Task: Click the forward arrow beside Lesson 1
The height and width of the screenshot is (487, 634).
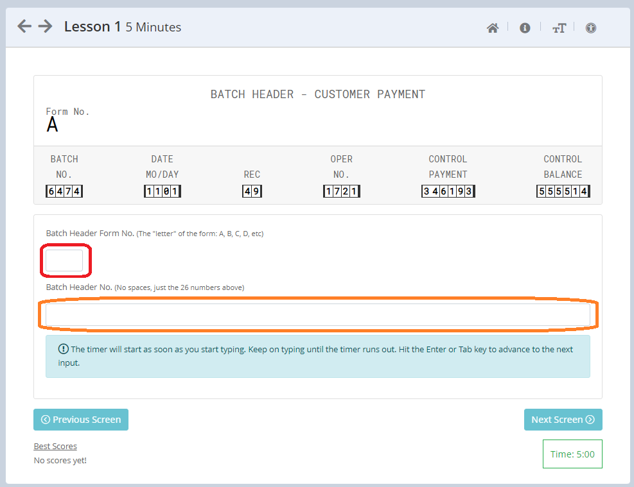Action: point(45,26)
